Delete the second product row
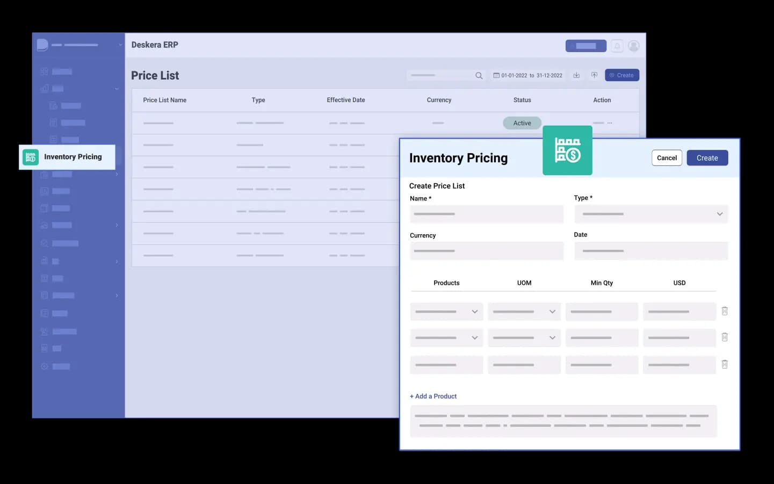This screenshot has width=774, height=484. tap(725, 337)
